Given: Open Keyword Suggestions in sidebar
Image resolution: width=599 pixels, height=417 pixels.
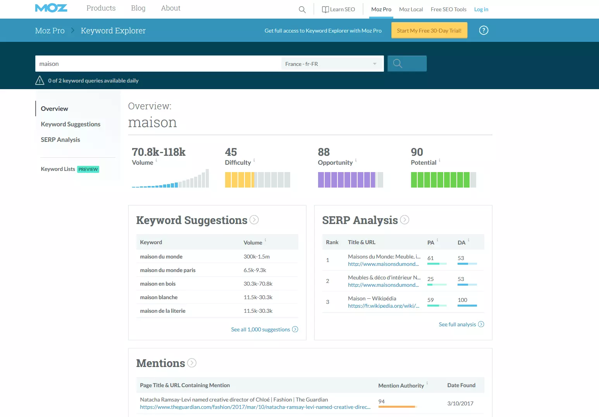Looking at the screenshot, I should 71,124.
